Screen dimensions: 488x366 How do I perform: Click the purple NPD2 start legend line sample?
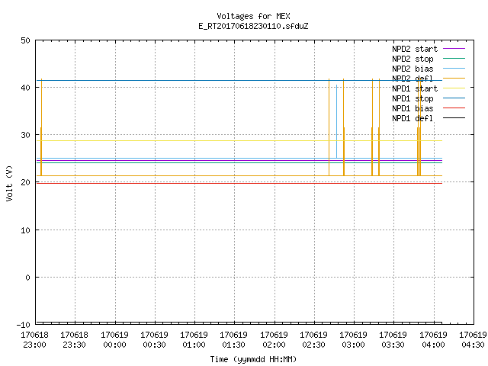[454, 49]
